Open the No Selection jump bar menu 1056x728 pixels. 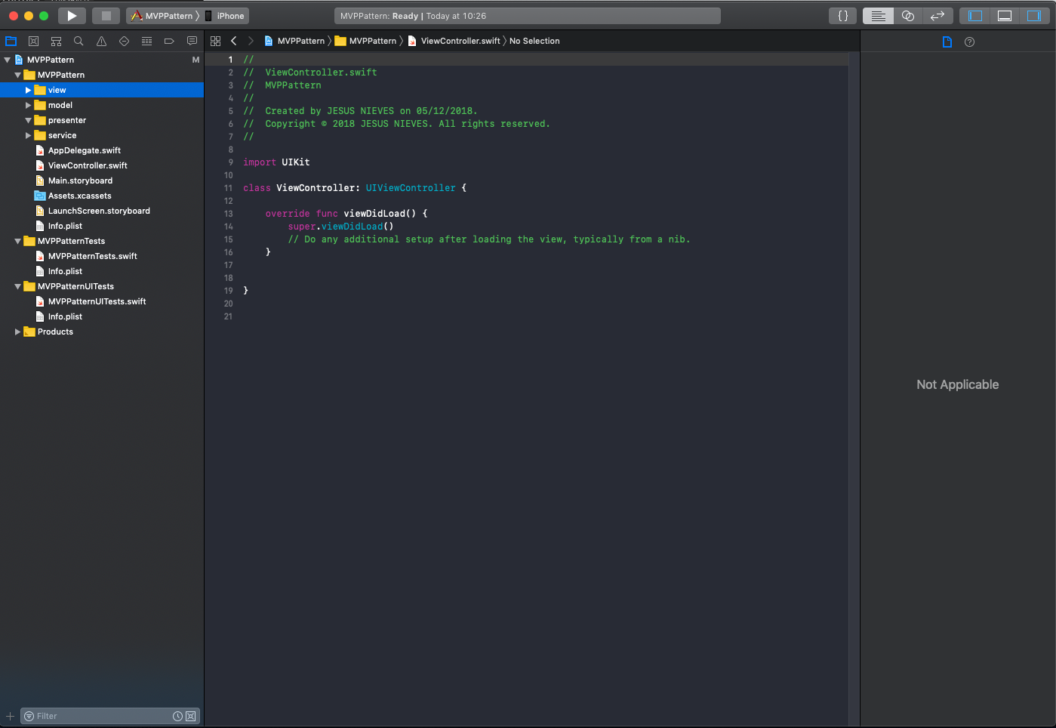coord(534,41)
